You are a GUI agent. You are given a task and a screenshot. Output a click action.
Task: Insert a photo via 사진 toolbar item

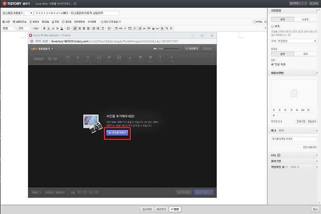(6, 22)
